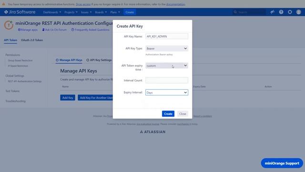This screenshot has width=305, height=172.
Task: Open the settings gear icon
Action: coord(290,12)
